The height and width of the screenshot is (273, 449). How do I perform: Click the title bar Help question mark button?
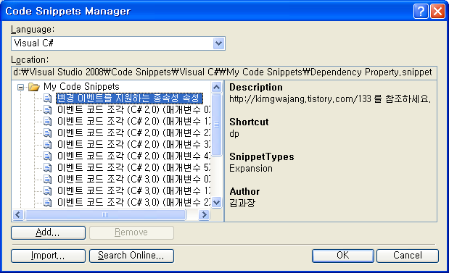(421, 12)
